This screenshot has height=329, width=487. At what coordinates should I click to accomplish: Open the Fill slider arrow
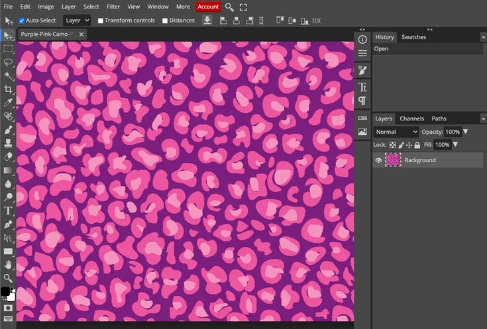(x=455, y=144)
